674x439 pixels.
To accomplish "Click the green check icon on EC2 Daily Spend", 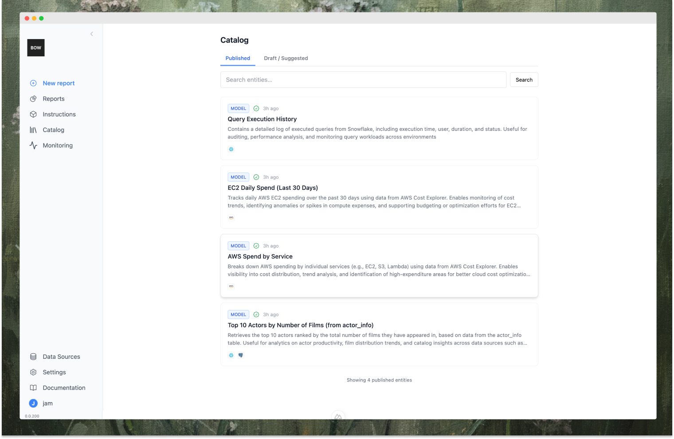I will pyautogui.click(x=256, y=177).
